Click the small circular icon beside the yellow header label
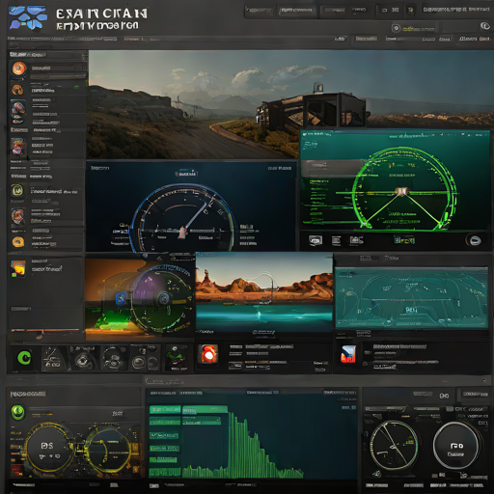 point(397,28)
